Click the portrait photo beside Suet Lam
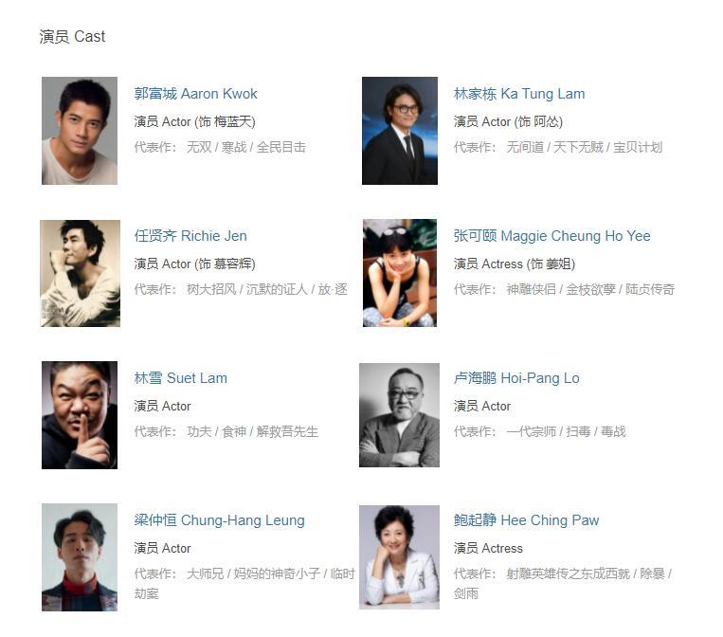723x637 pixels. point(80,415)
